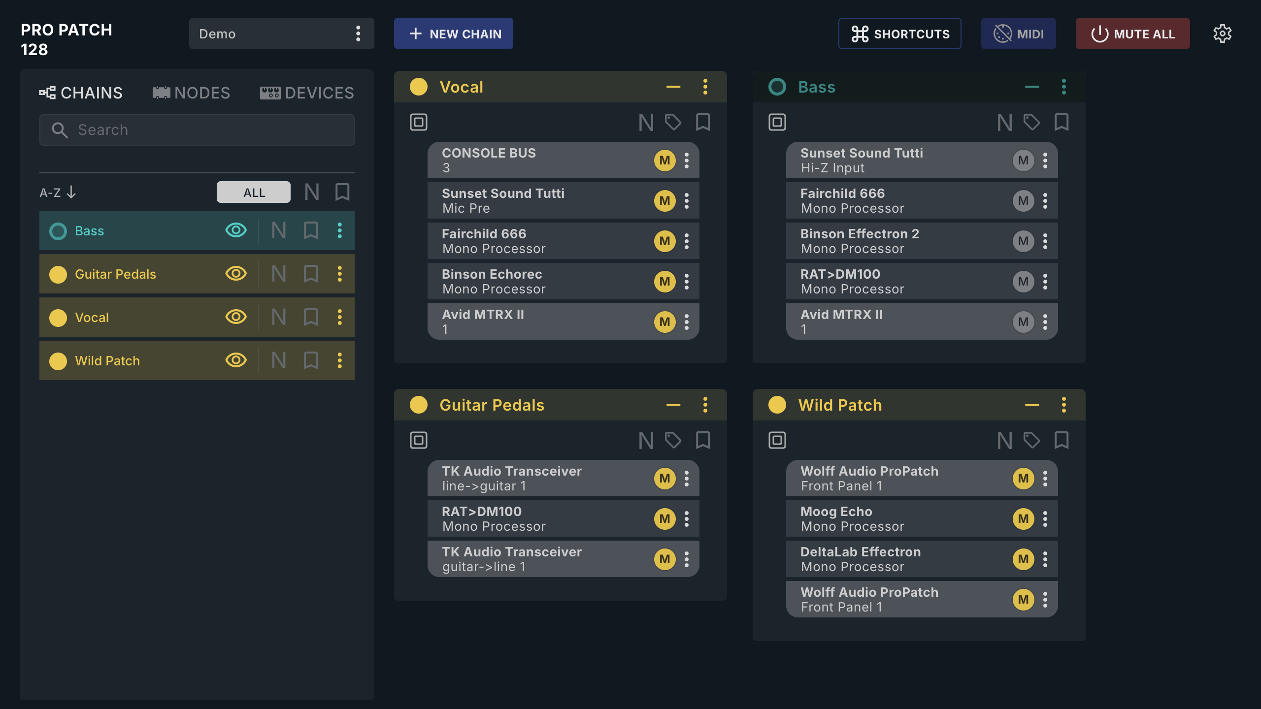The width and height of the screenshot is (1261, 709).
Task: Click the A-Z sort arrow
Action: (x=71, y=192)
